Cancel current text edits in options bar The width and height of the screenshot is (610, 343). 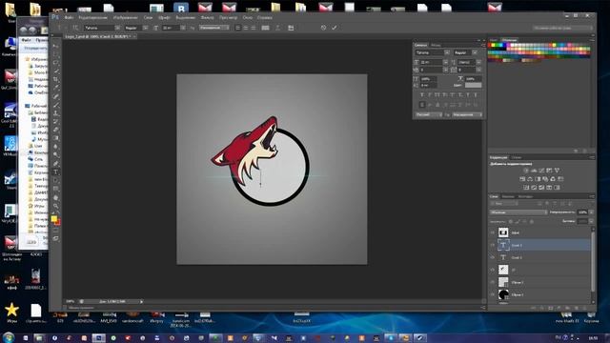(323, 28)
